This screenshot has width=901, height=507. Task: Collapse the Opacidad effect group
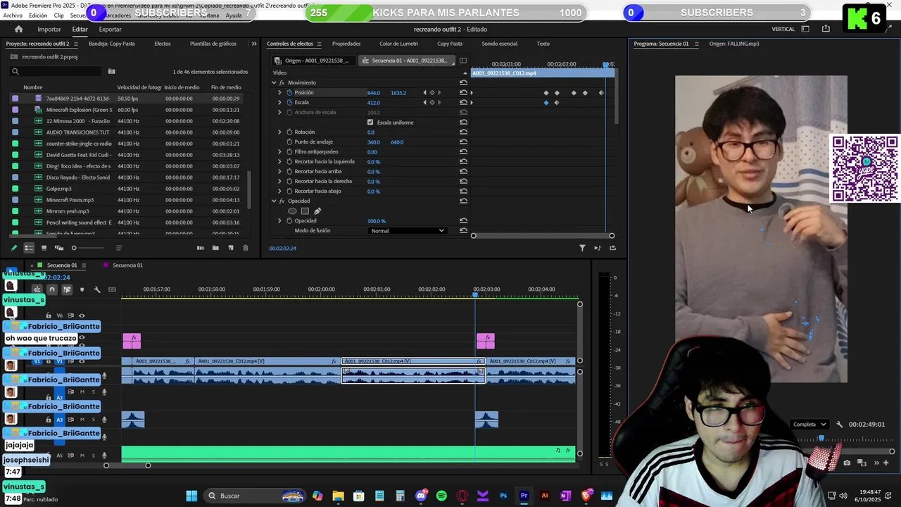274,201
